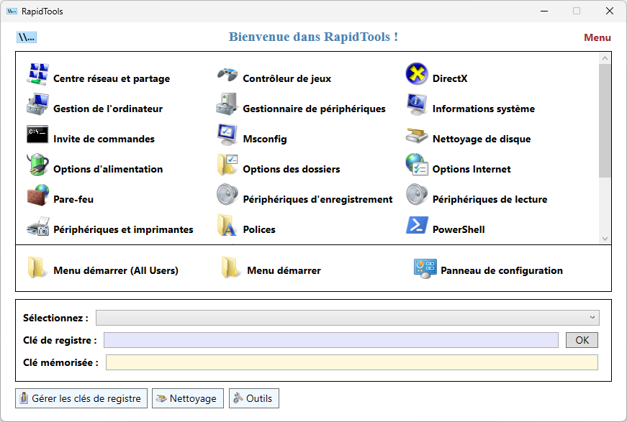
Task: Click the Options des dossiers icon
Action: coord(227,165)
